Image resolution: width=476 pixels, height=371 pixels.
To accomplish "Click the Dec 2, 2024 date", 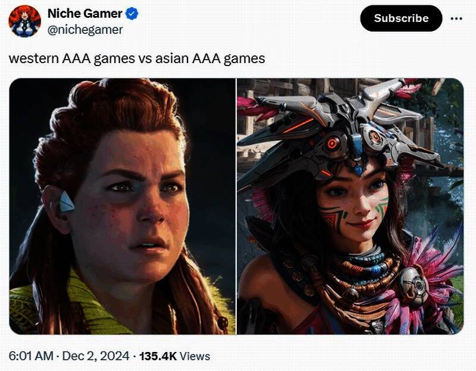I will pos(96,356).
